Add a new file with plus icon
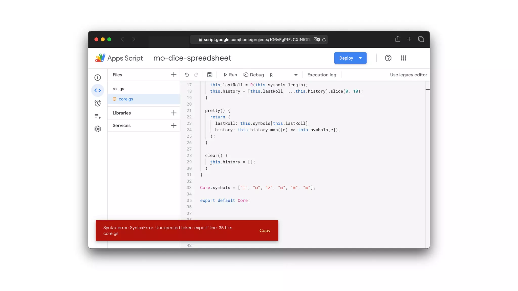This screenshot has width=518, height=291. tap(174, 75)
